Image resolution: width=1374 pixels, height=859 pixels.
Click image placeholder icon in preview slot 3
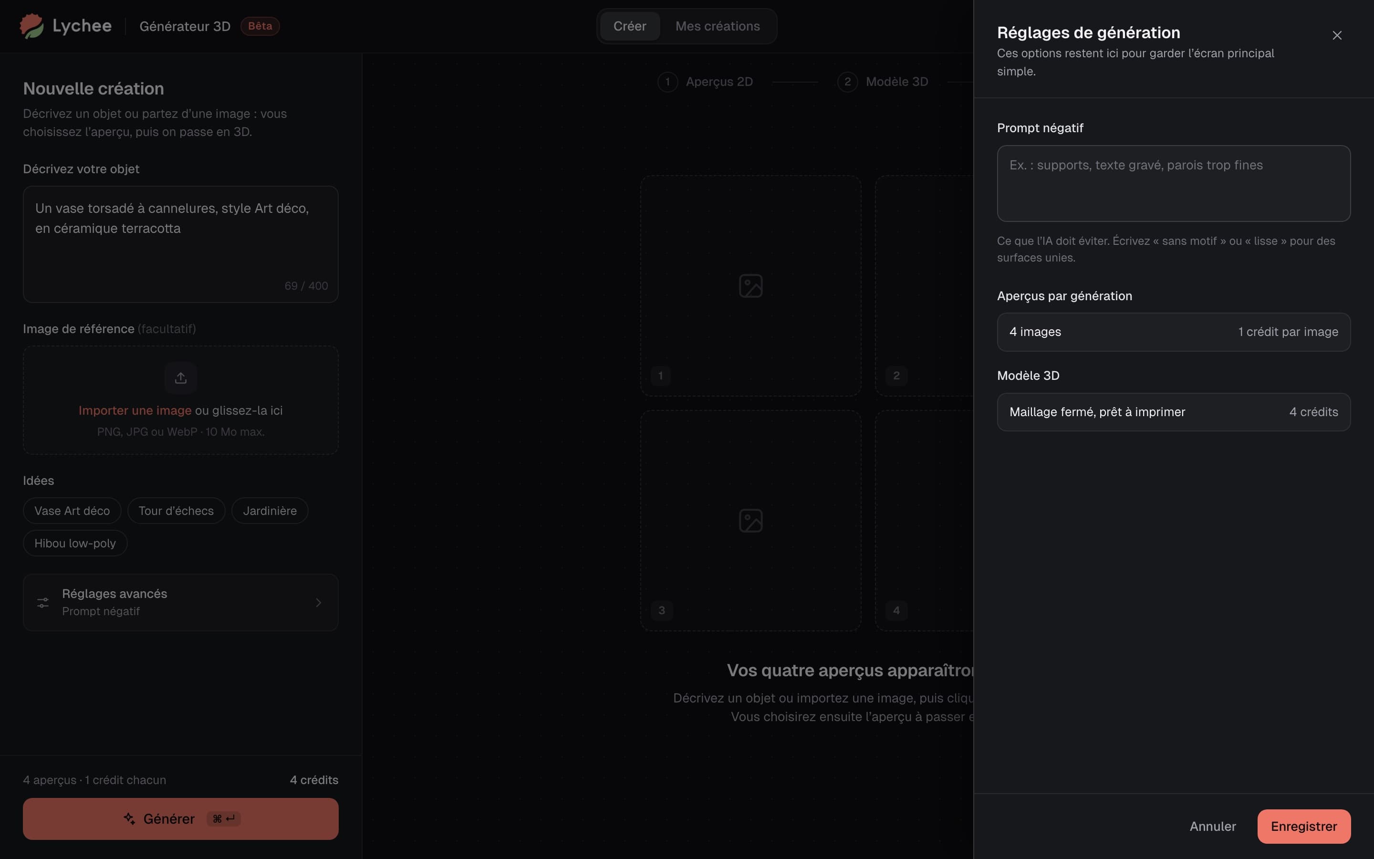pyautogui.click(x=750, y=520)
